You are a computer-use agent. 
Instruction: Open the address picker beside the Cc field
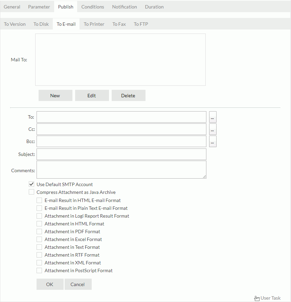(x=212, y=129)
